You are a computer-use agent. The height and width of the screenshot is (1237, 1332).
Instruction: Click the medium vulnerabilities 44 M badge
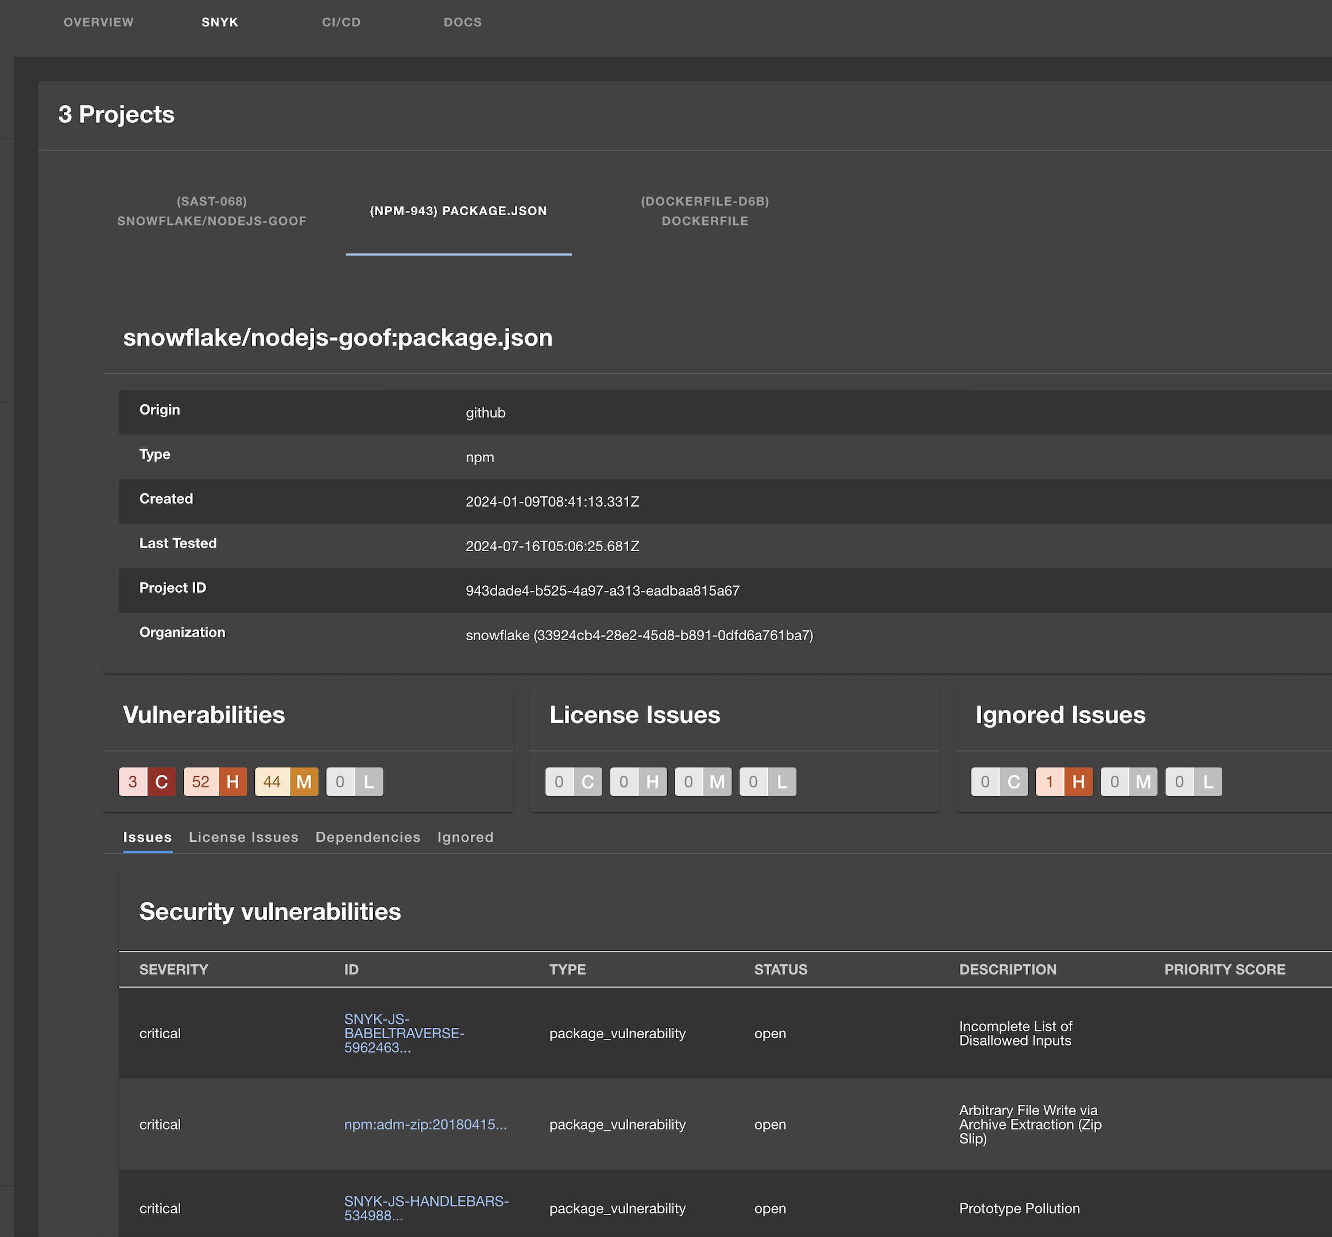[x=286, y=781]
